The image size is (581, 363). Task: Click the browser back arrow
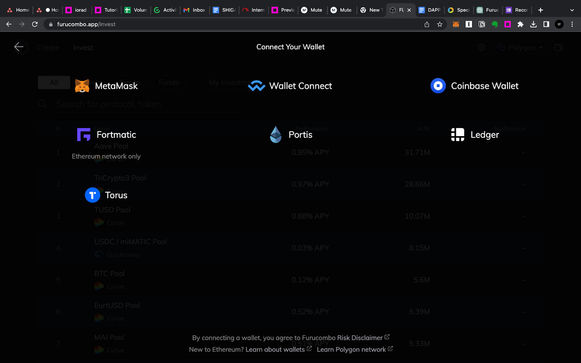(9, 24)
